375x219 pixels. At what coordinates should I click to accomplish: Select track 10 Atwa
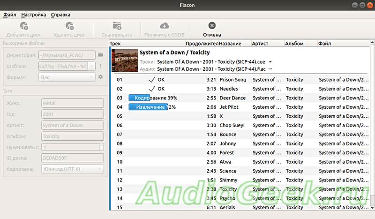[x=242, y=162]
